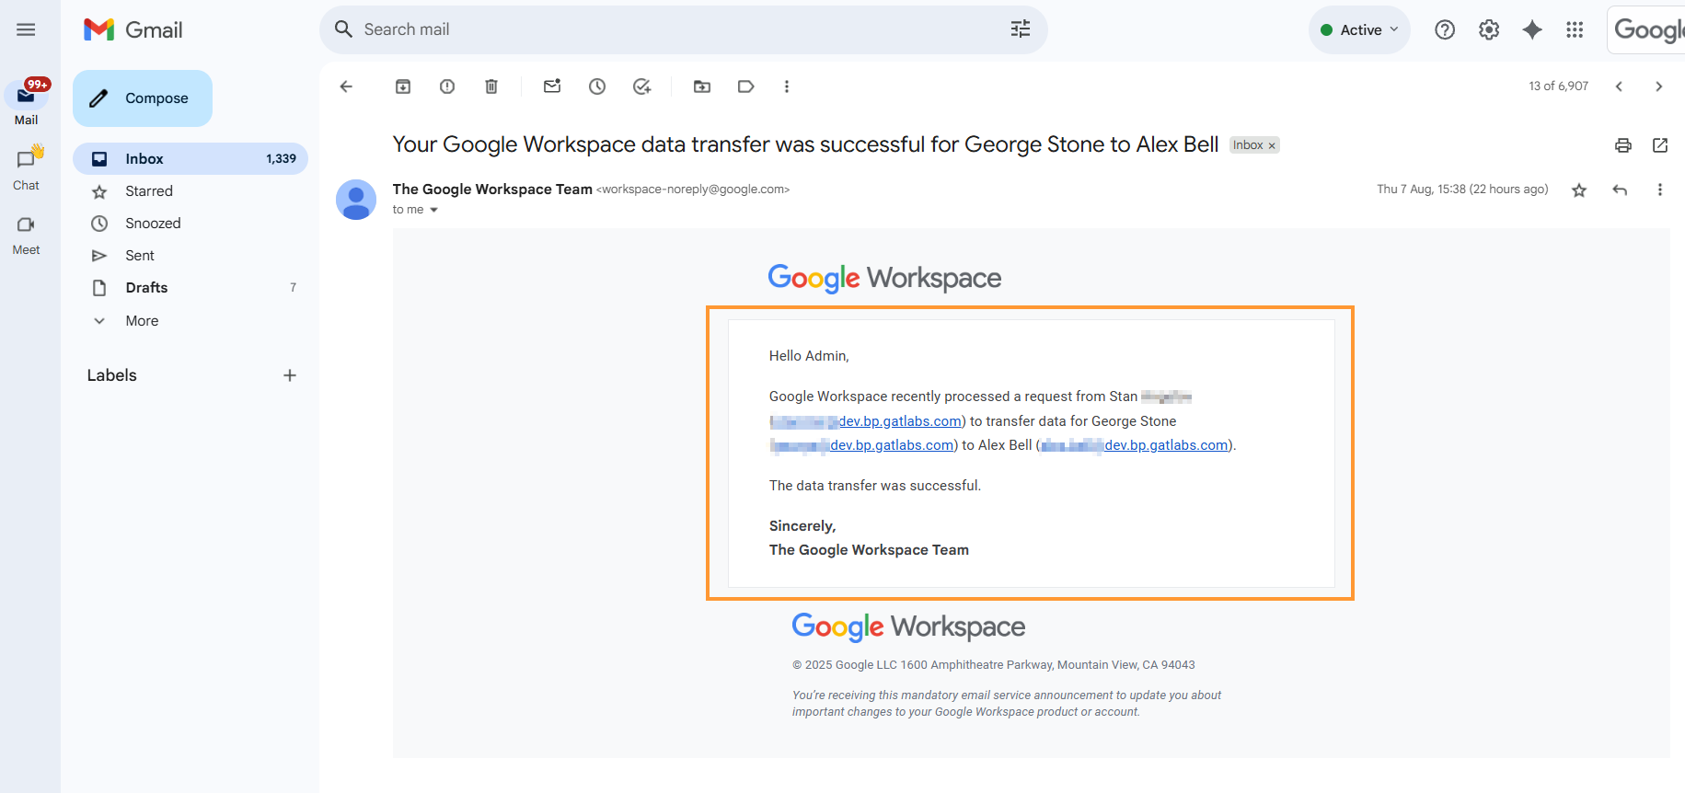Open the Support help icon
Image resolution: width=1685 pixels, height=793 pixels.
pos(1445,29)
